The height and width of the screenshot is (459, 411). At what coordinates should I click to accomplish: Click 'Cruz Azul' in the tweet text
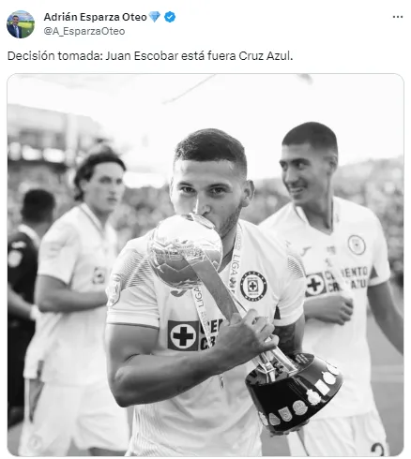point(266,56)
